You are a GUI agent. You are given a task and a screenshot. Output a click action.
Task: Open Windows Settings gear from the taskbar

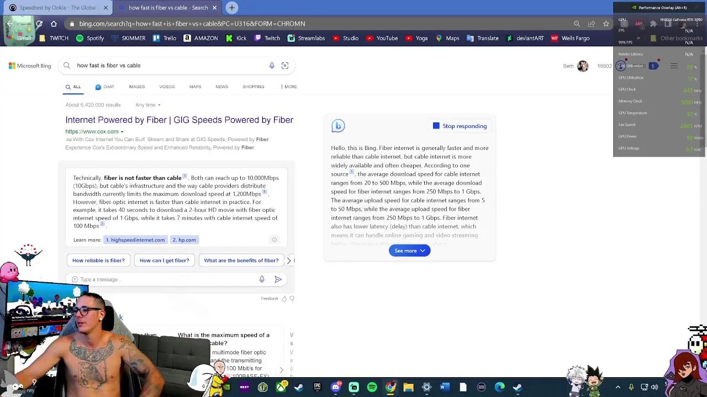(x=427, y=387)
